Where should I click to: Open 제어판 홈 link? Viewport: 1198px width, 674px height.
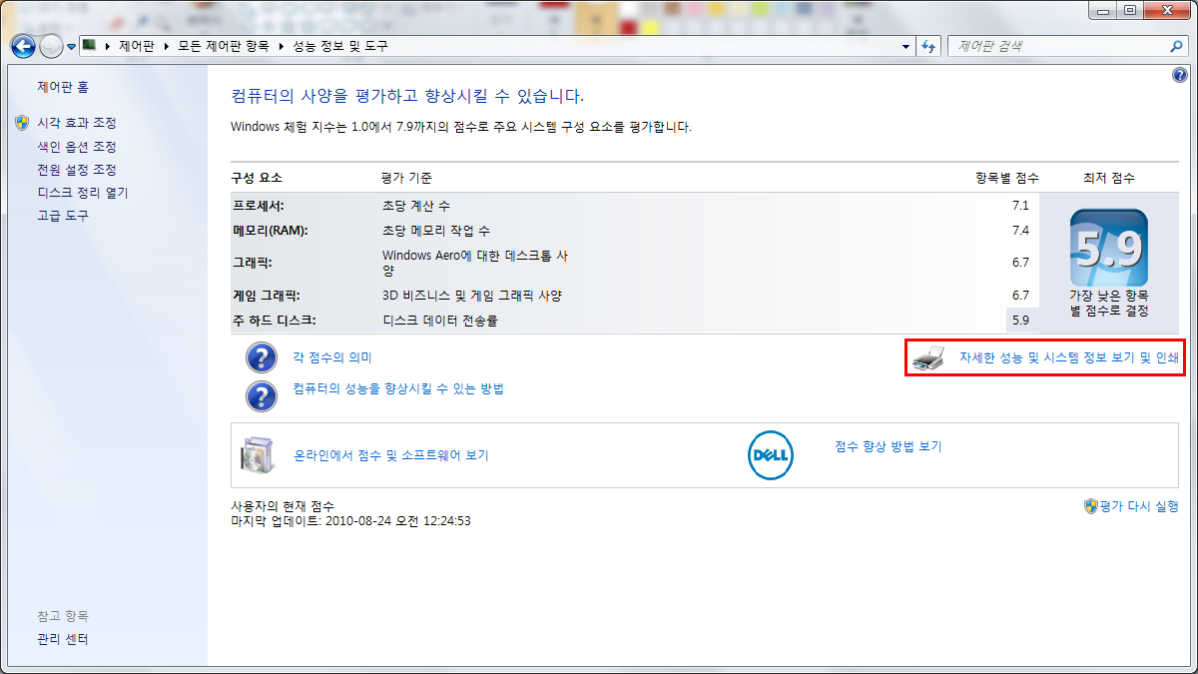pyautogui.click(x=63, y=88)
